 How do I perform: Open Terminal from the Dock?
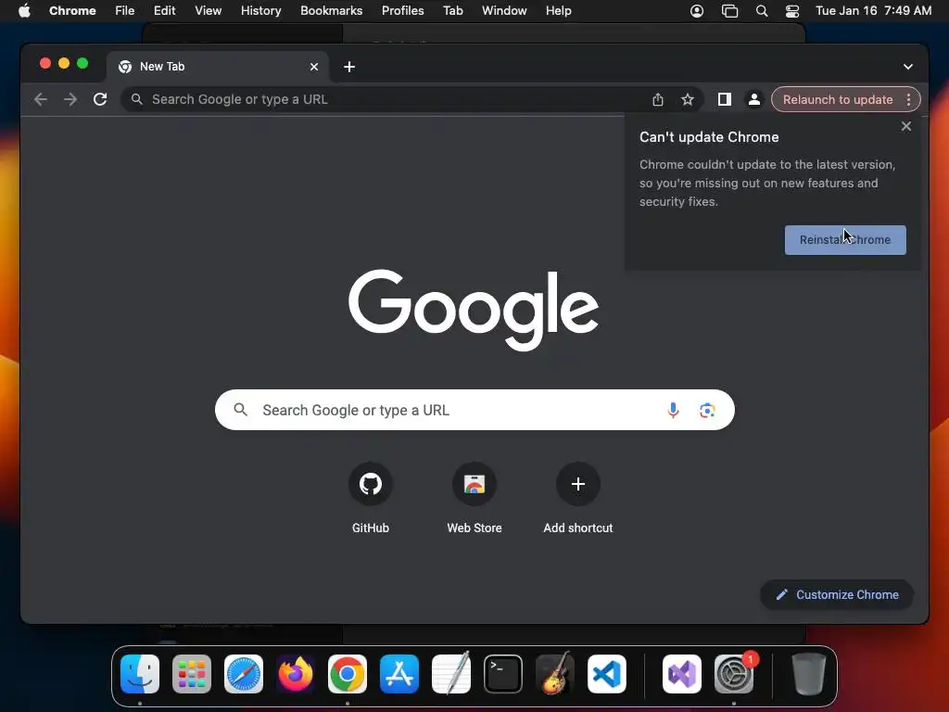point(503,674)
